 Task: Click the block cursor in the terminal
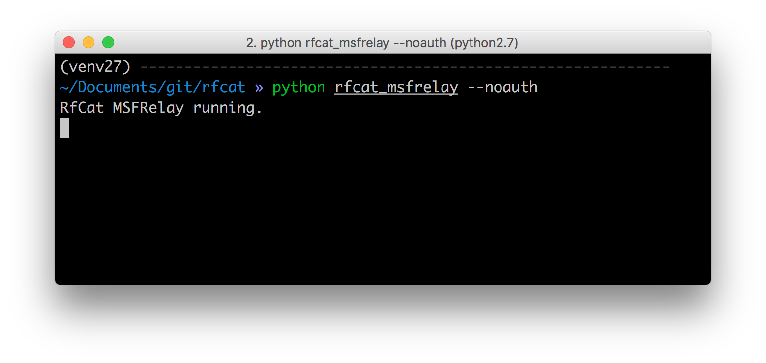coord(64,128)
